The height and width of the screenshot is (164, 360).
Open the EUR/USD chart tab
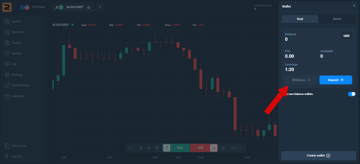[33, 7]
